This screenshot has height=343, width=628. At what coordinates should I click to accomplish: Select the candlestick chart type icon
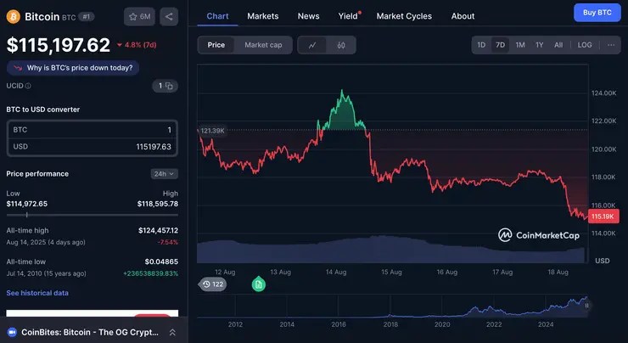point(341,45)
